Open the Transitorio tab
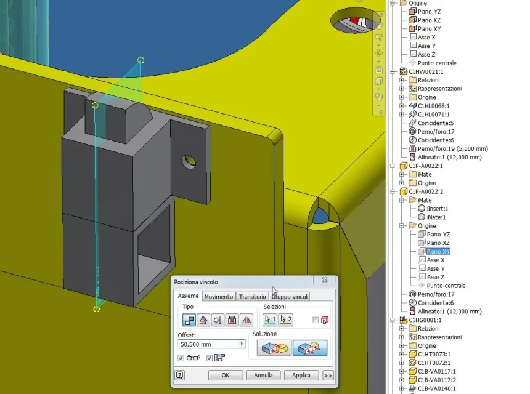Screen dimensions: 530x394 pos(253,297)
